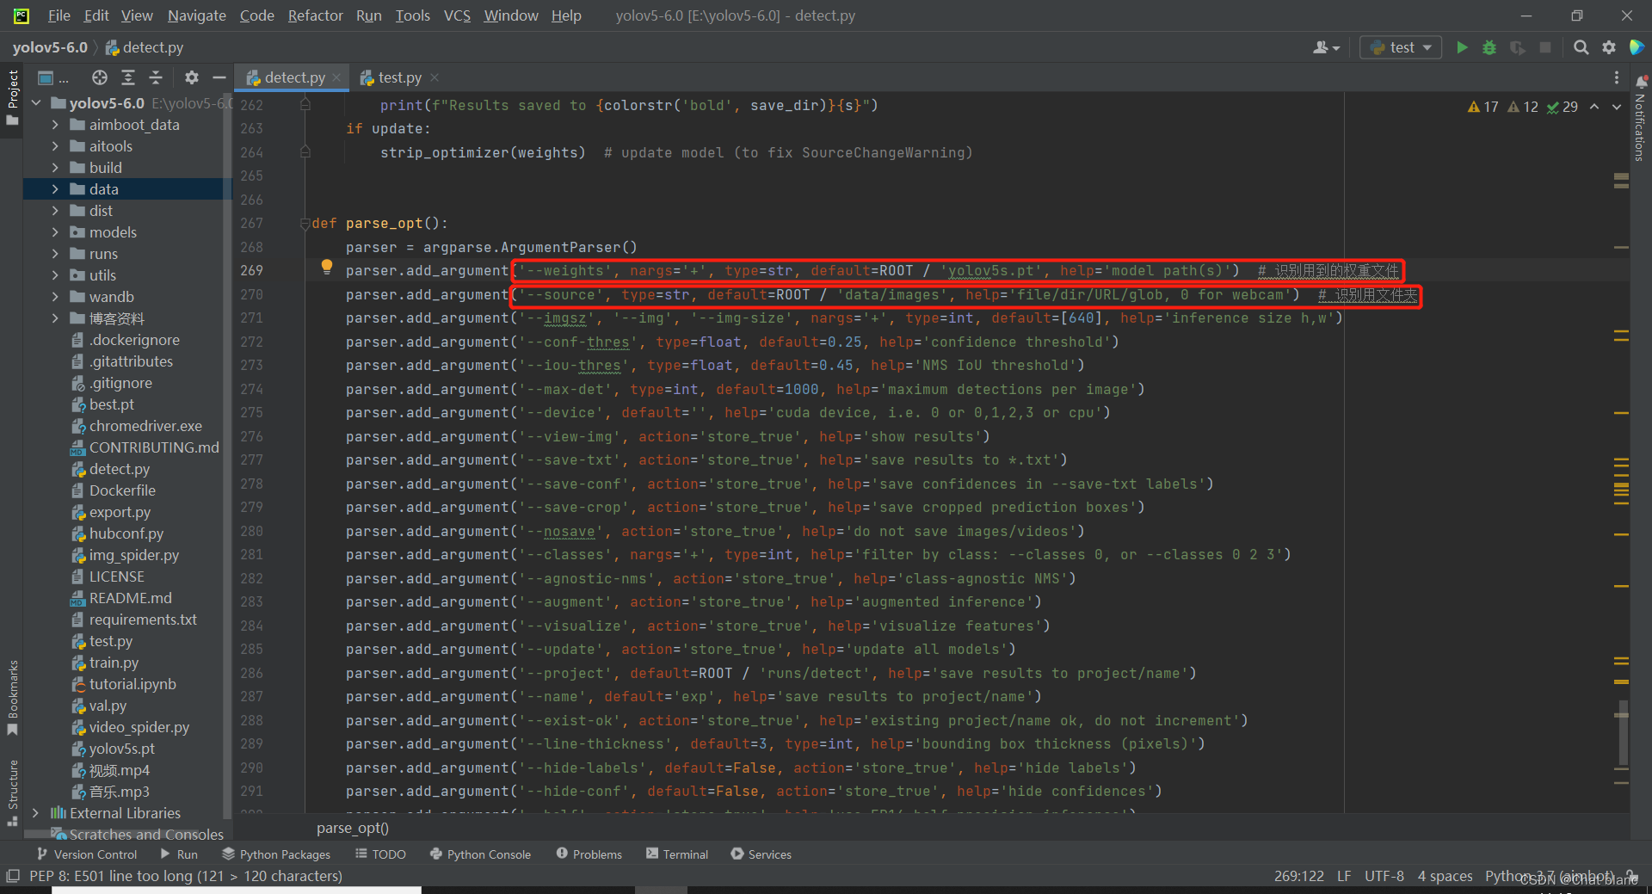
Task: Open the Navigate menu
Action: 196,15
